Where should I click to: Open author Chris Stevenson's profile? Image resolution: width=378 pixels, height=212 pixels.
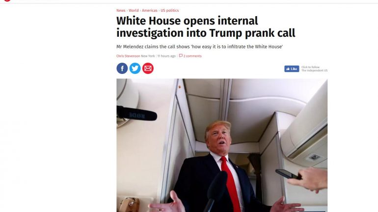pos(128,56)
